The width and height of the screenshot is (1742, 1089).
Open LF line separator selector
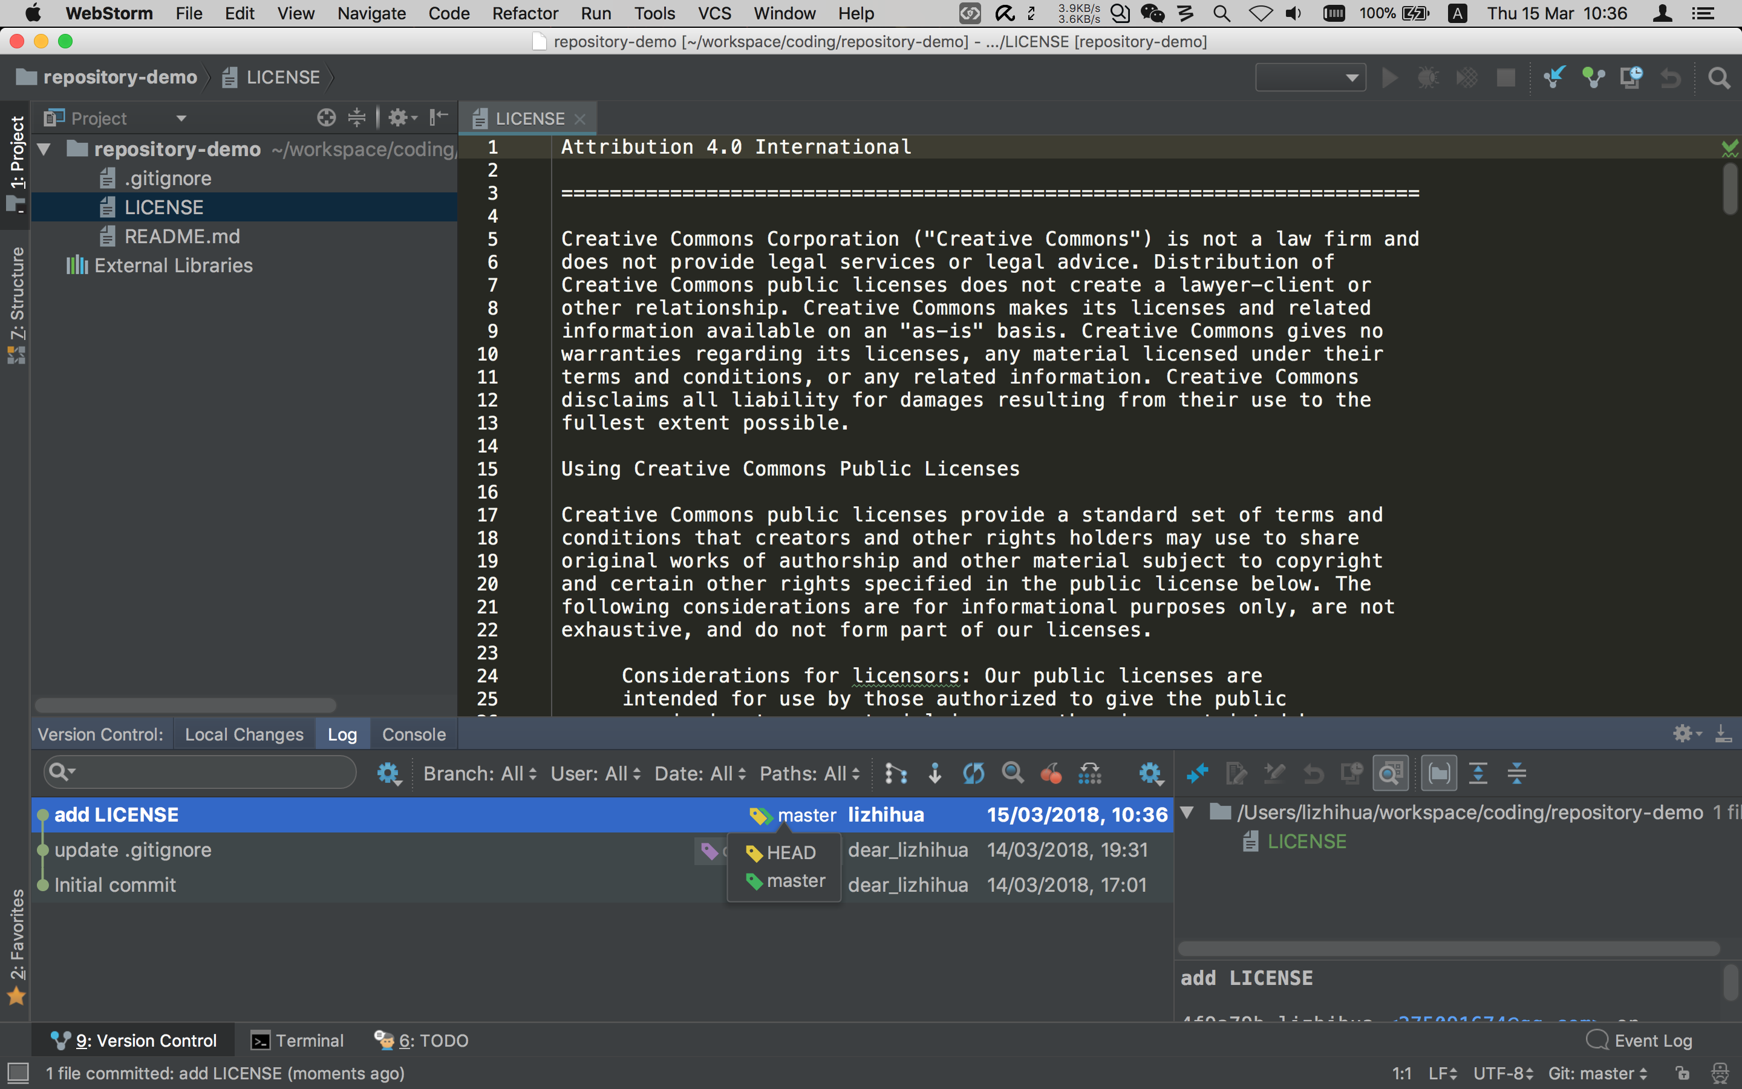click(1443, 1073)
